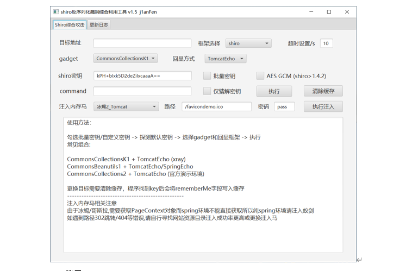Click the line starting 勾选批量密钥/自定义密钥

[x=164, y=137]
